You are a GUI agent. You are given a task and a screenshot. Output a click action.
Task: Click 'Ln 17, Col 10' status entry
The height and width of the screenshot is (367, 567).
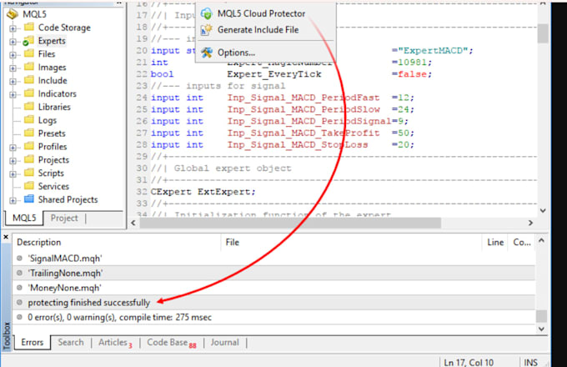tap(469, 362)
